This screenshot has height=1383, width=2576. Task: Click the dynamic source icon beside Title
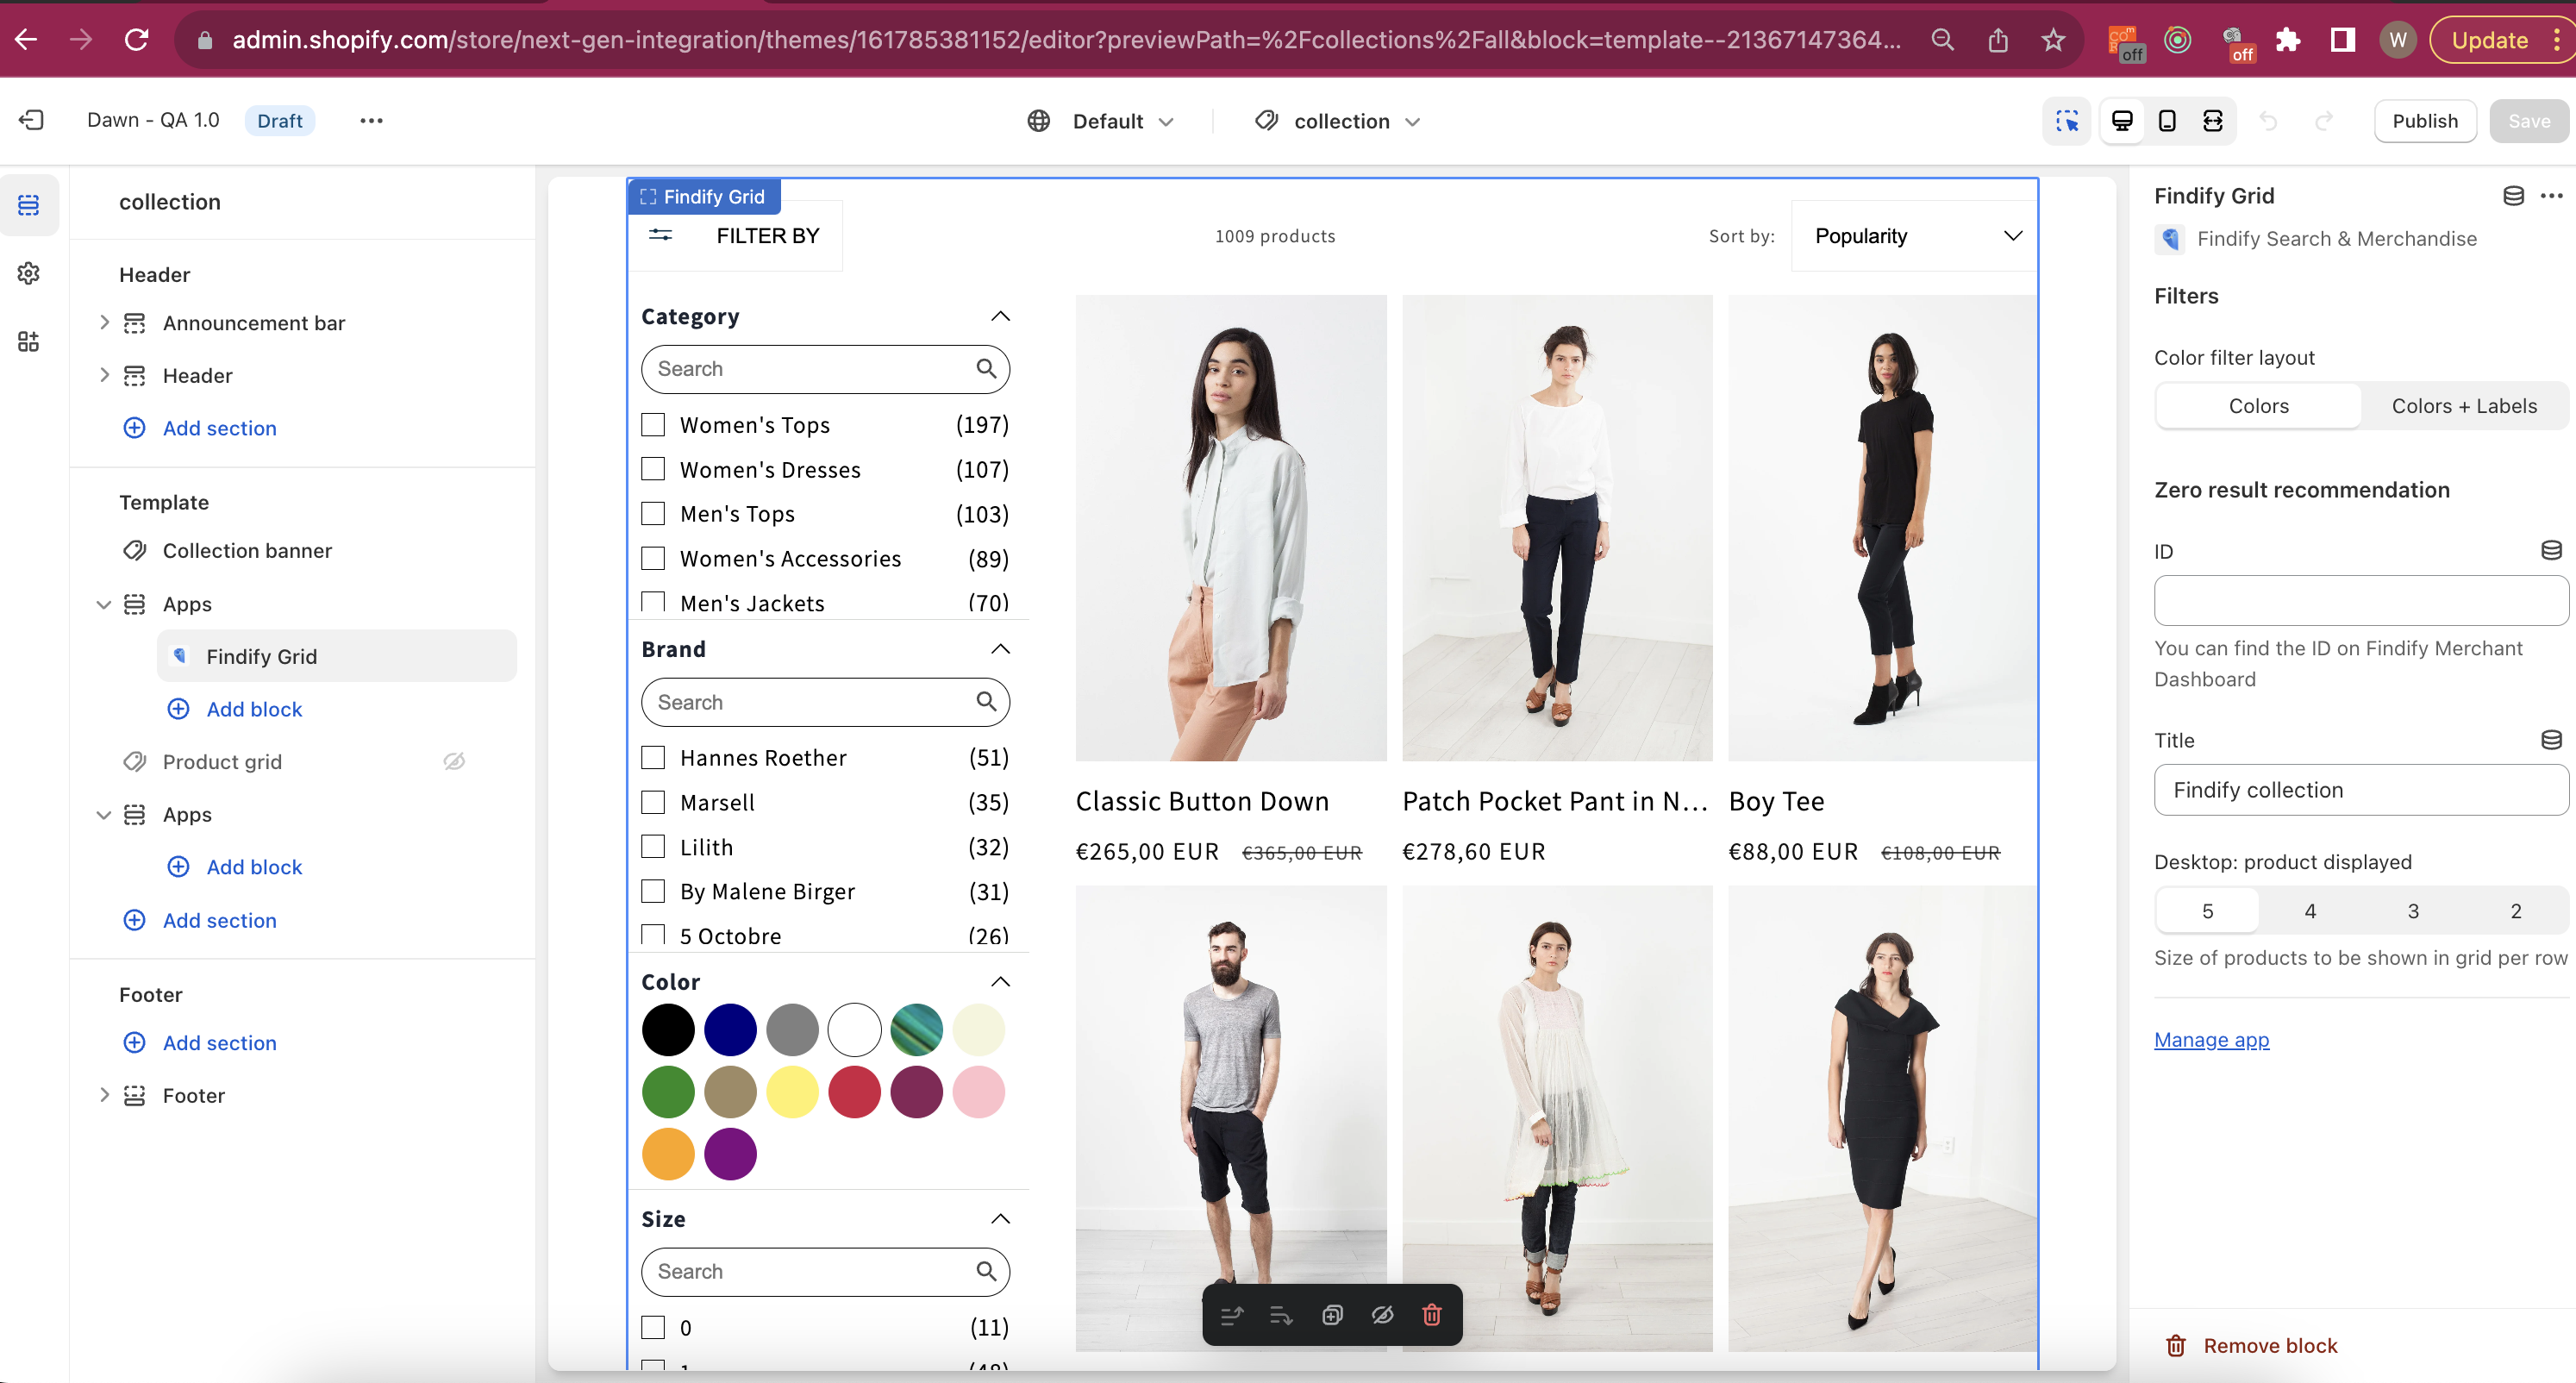[x=2551, y=740]
